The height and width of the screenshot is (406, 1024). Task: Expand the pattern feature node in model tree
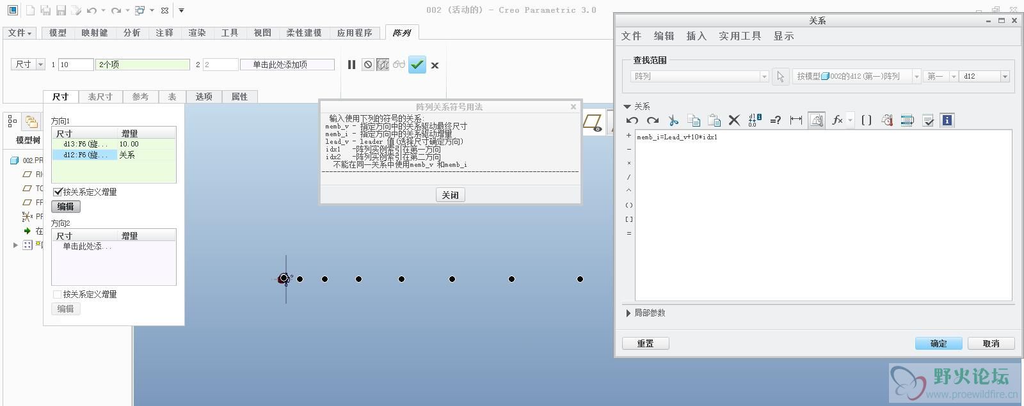[15, 245]
